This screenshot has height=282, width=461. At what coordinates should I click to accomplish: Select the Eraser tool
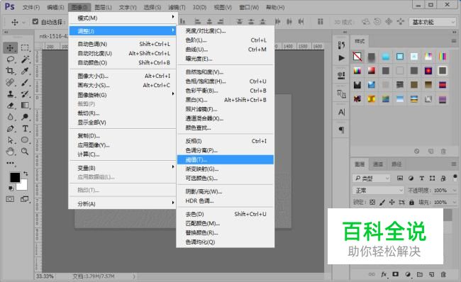(x=11, y=105)
